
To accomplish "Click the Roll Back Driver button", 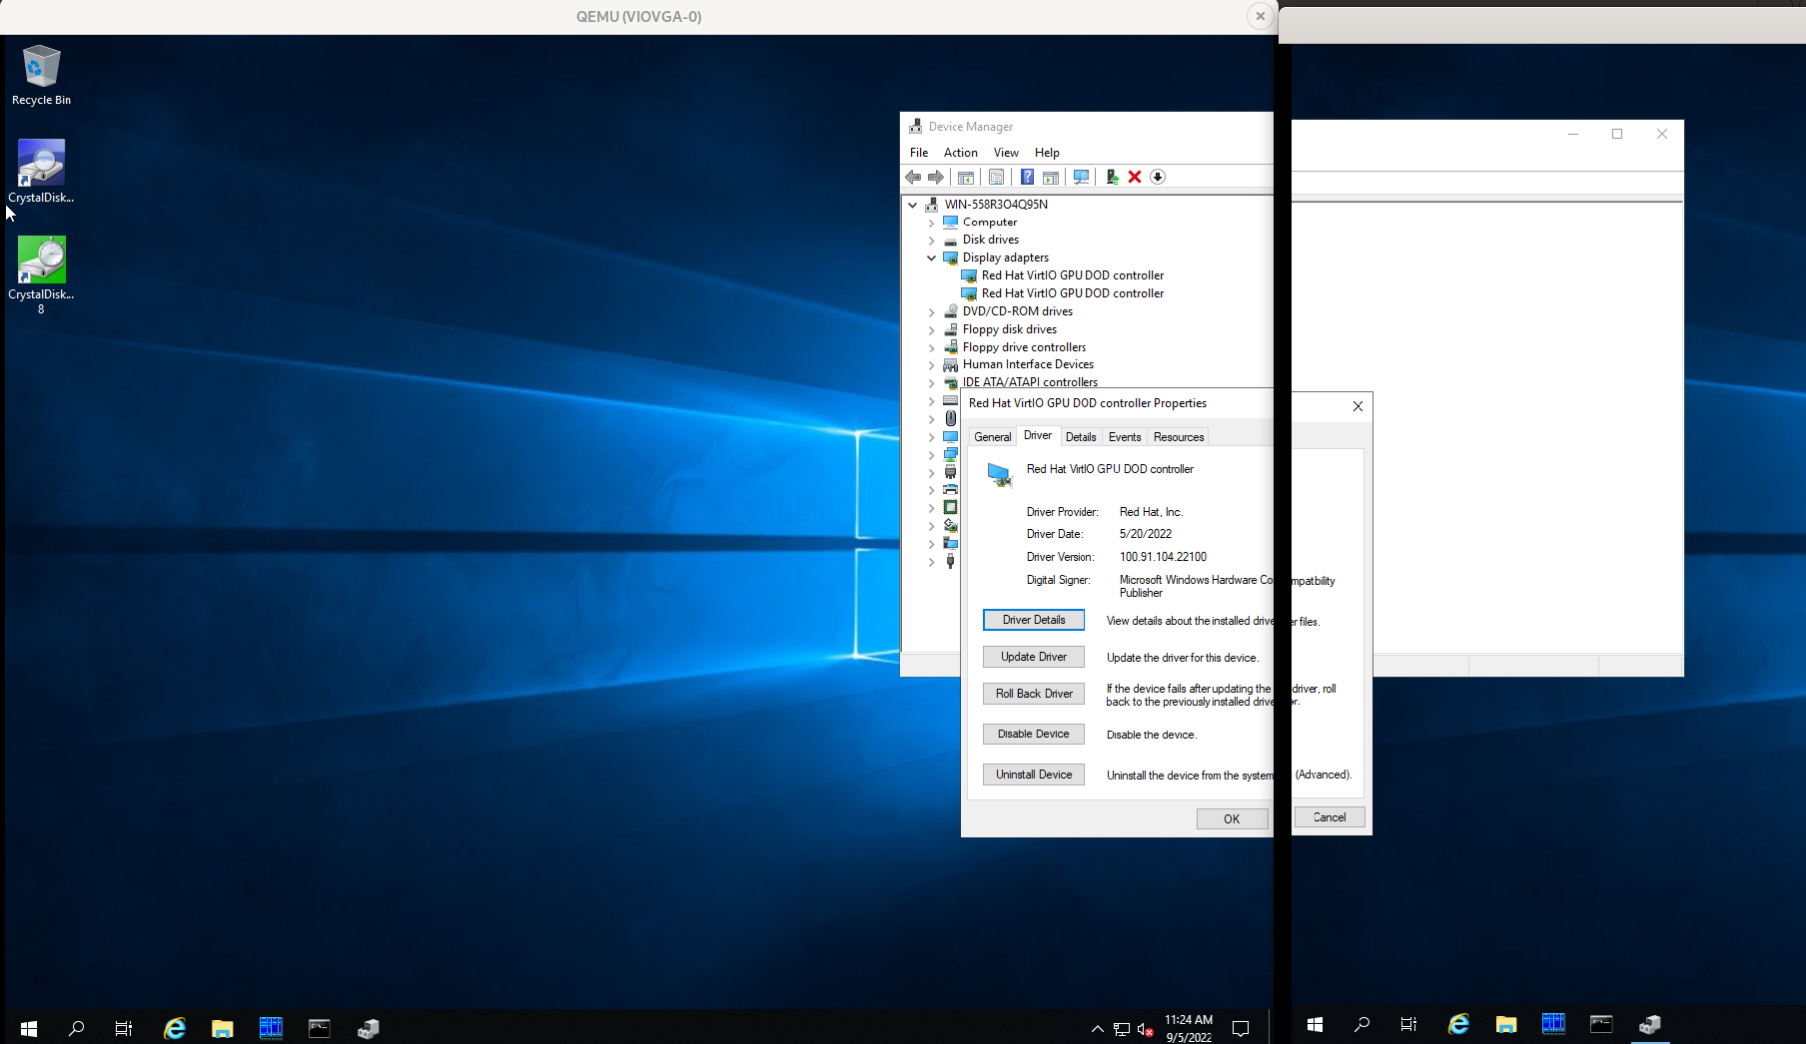I will pos(1033,693).
